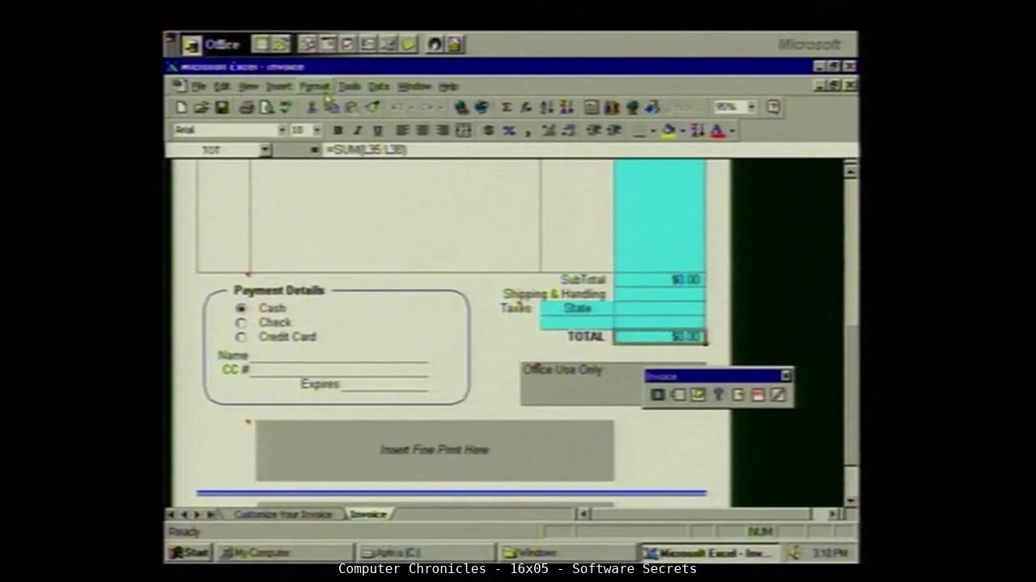
Task: Select the Cash payment option
Action: pyautogui.click(x=241, y=309)
